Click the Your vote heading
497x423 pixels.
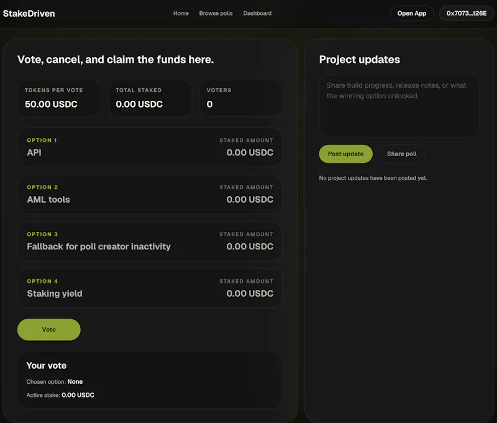coord(47,366)
